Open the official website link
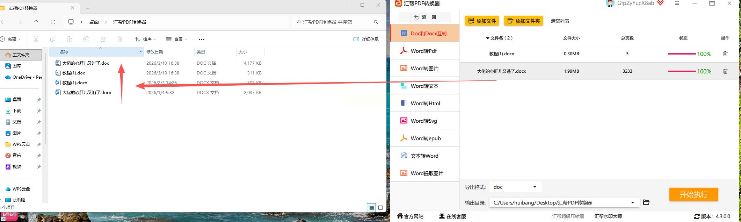The width and height of the screenshot is (741, 222). click(x=411, y=216)
